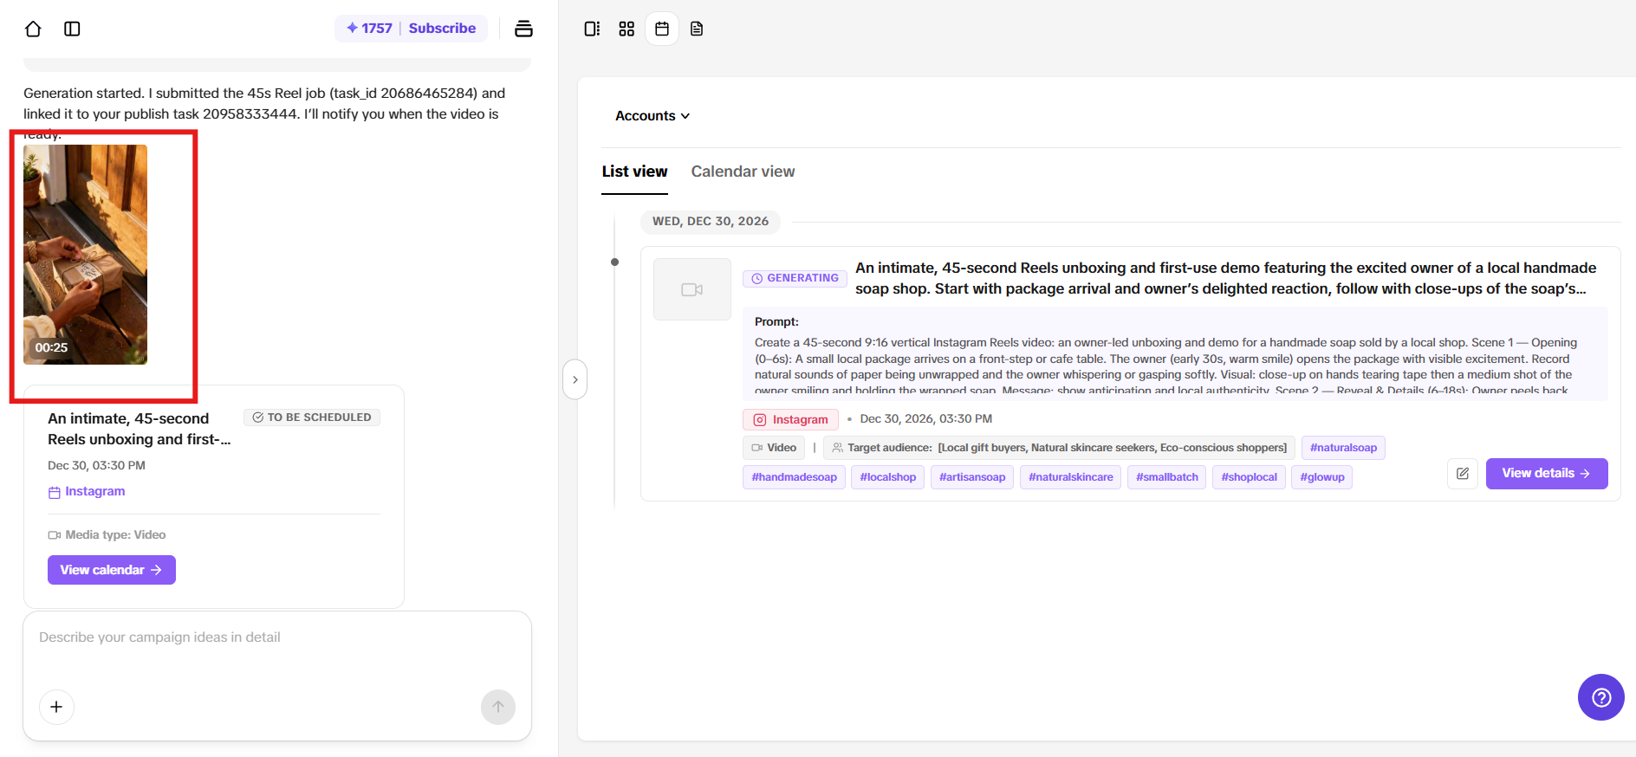Open the stacked history icon
The height and width of the screenshot is (757, 1636).
coord(523,29)
